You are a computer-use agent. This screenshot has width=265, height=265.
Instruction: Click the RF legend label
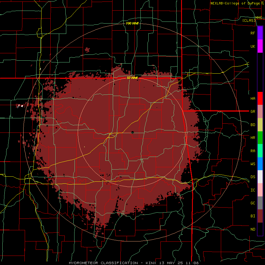[x=253, y=33]
